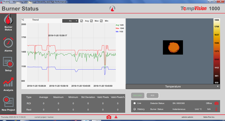225x121 pixels.
Task: Open the Analysis chart icon
Action: [8, 82]
